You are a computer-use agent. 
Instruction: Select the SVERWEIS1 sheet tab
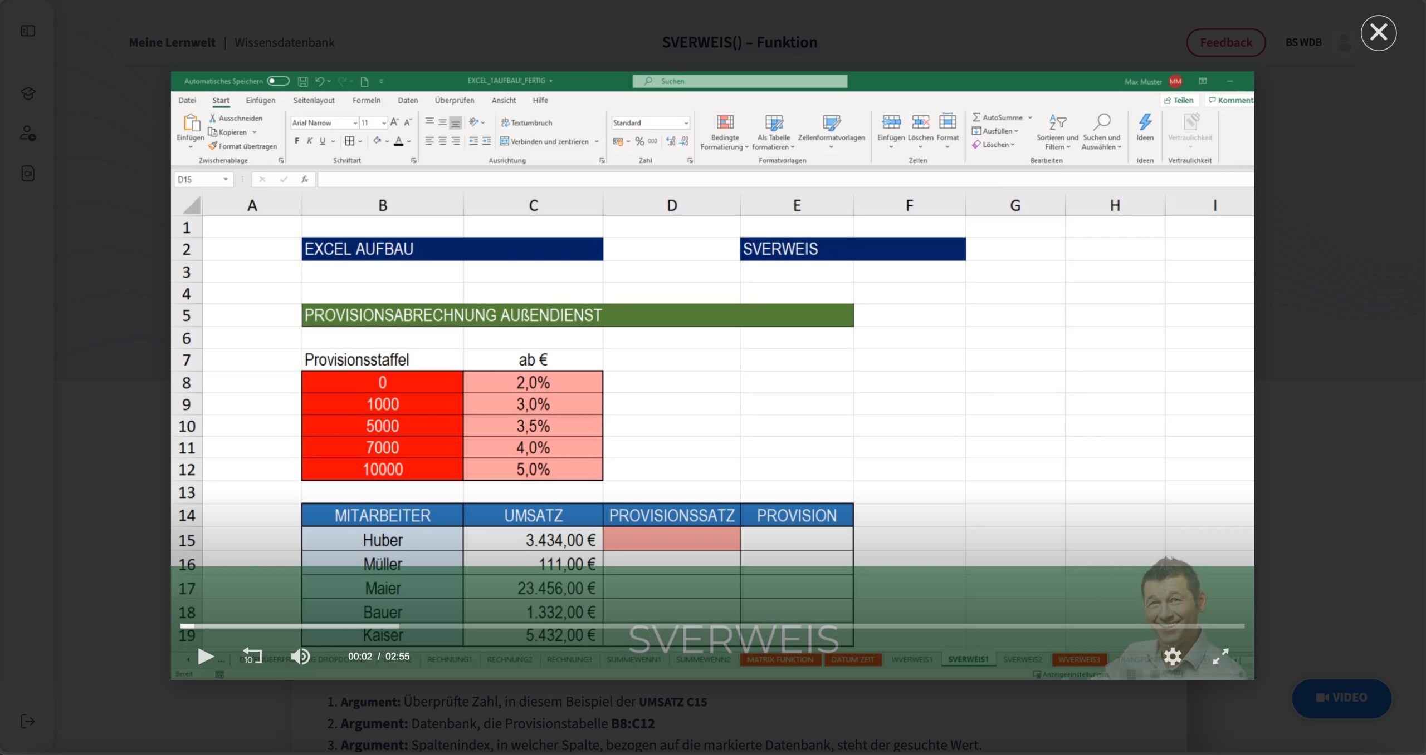click(968, 659)
